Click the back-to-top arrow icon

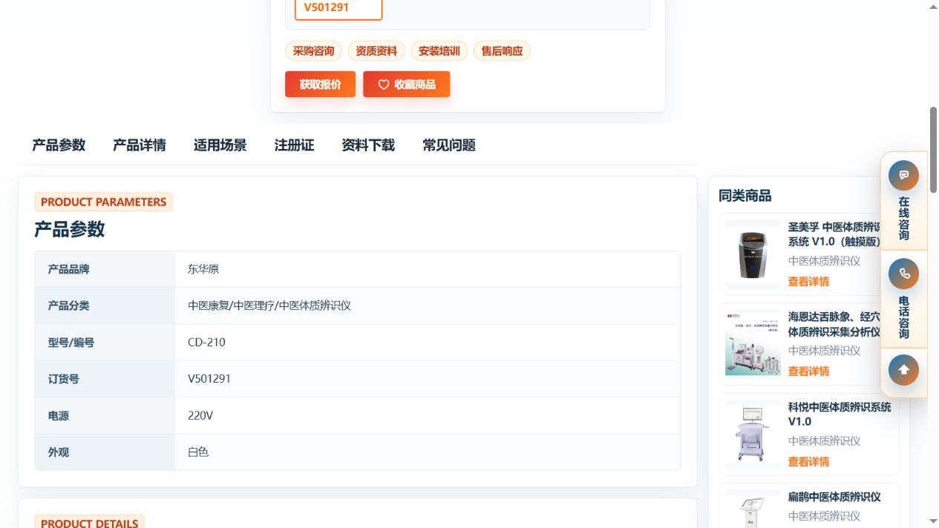(x=903, y=370)
